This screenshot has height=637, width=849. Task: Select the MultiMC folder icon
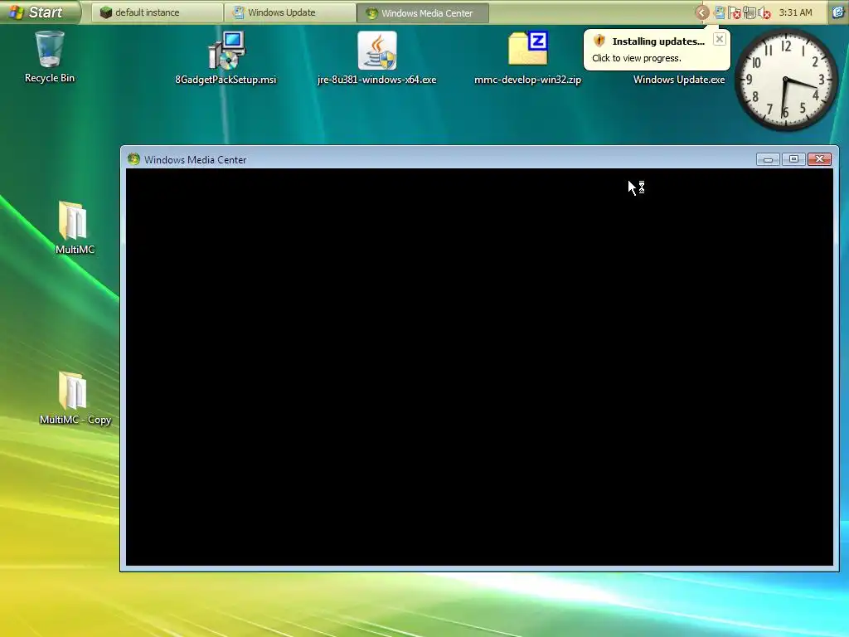73,220
